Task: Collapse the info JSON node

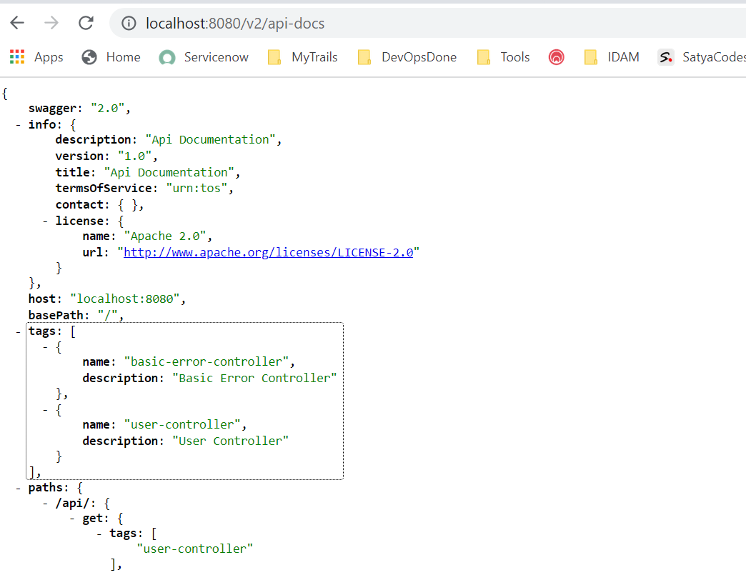Action: [18, 124]
